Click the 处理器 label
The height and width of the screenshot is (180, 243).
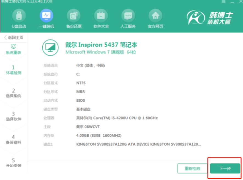click(x=49, y=118)
